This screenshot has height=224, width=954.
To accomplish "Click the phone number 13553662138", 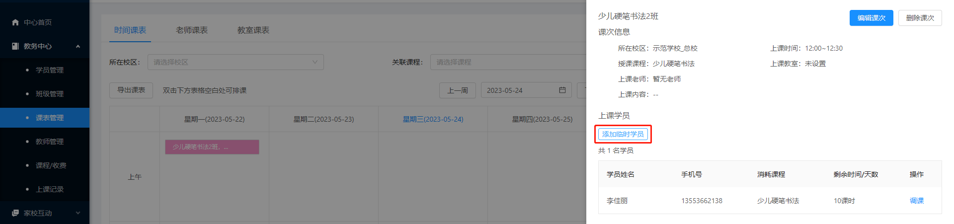I will [702, 201].
